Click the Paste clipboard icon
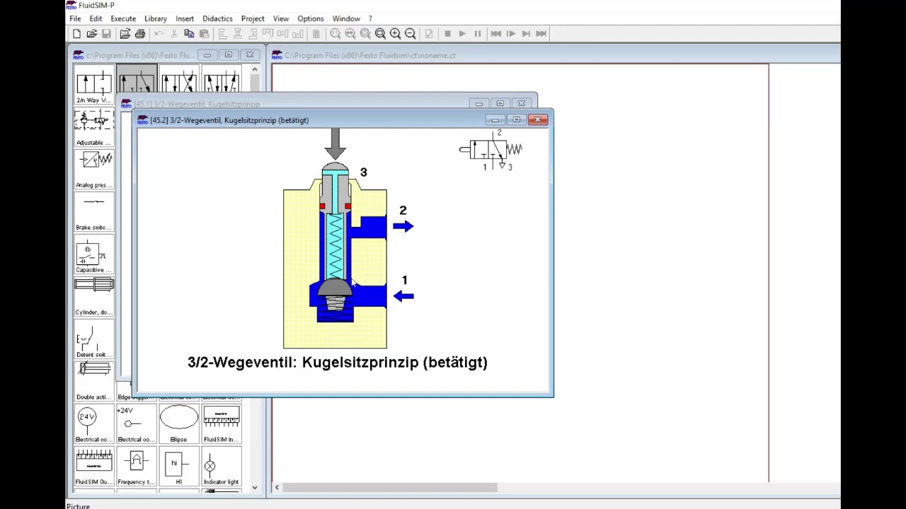The height and width of the screenshot is (509, 906). click(204, 34)
